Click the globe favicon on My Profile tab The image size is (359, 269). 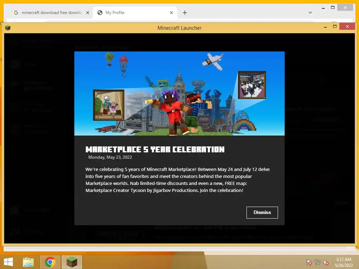pos(100,13)
